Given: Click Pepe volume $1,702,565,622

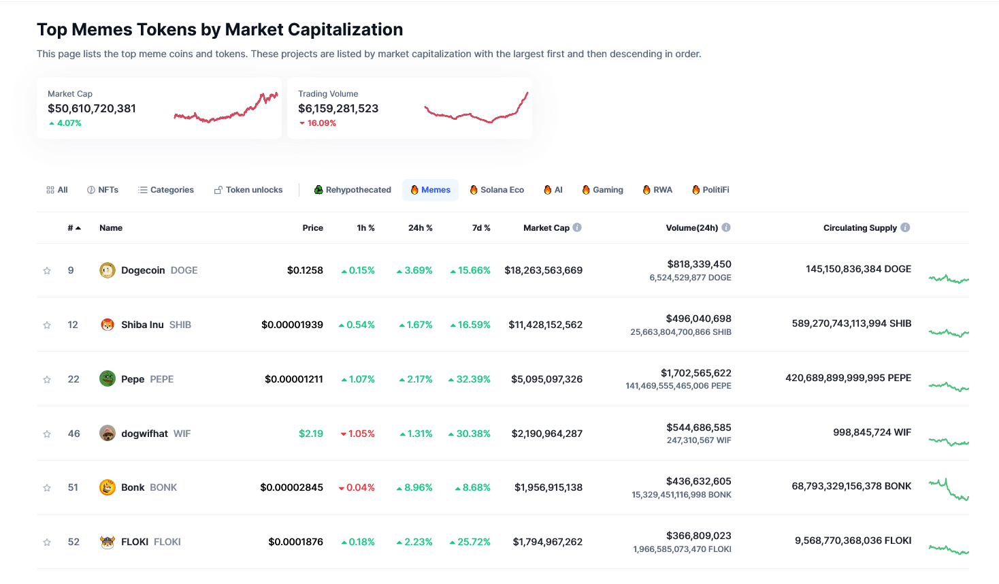Looking at the screenshot, I should (696, 373).
